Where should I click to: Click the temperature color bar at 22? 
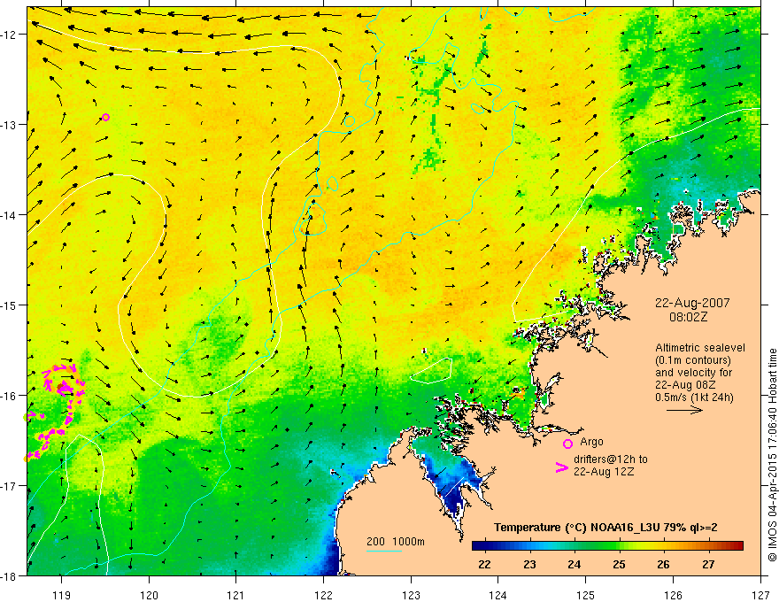(484, 546)
